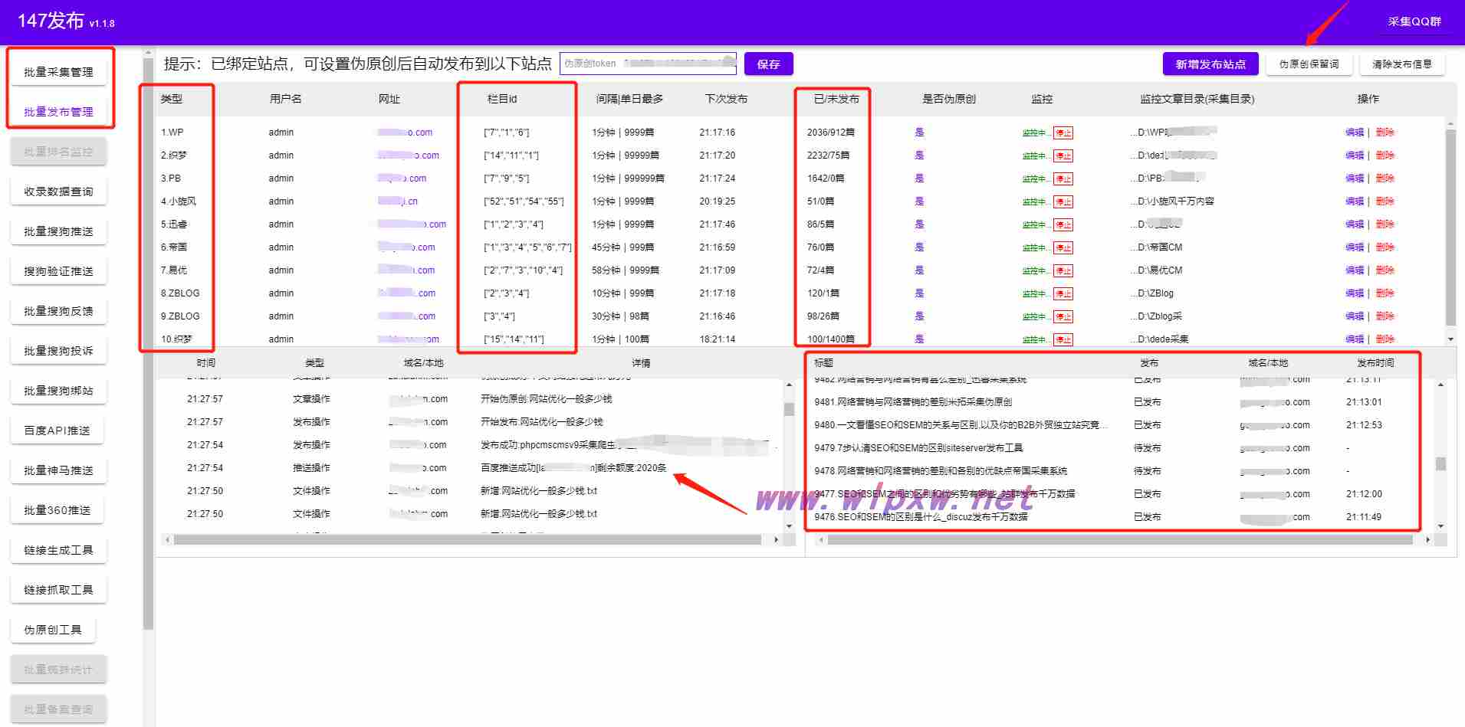Image resolution: width=1465 pixels, height=727 pixels.
Task: Open 收录数据查询 sidebar item
Action: tap(58, 192)
